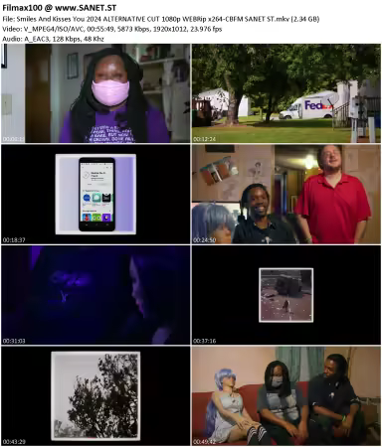Open the smartphone screen thumbnail at 00:18:37
The height and width of the screenshot is (447, 382).
pos(95,195)
